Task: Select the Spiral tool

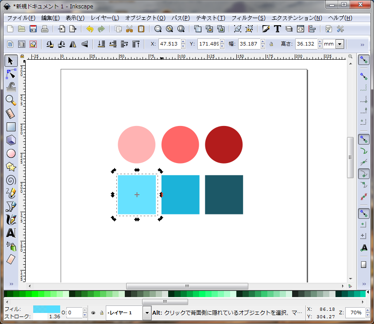Action: (x=11, y=180)
